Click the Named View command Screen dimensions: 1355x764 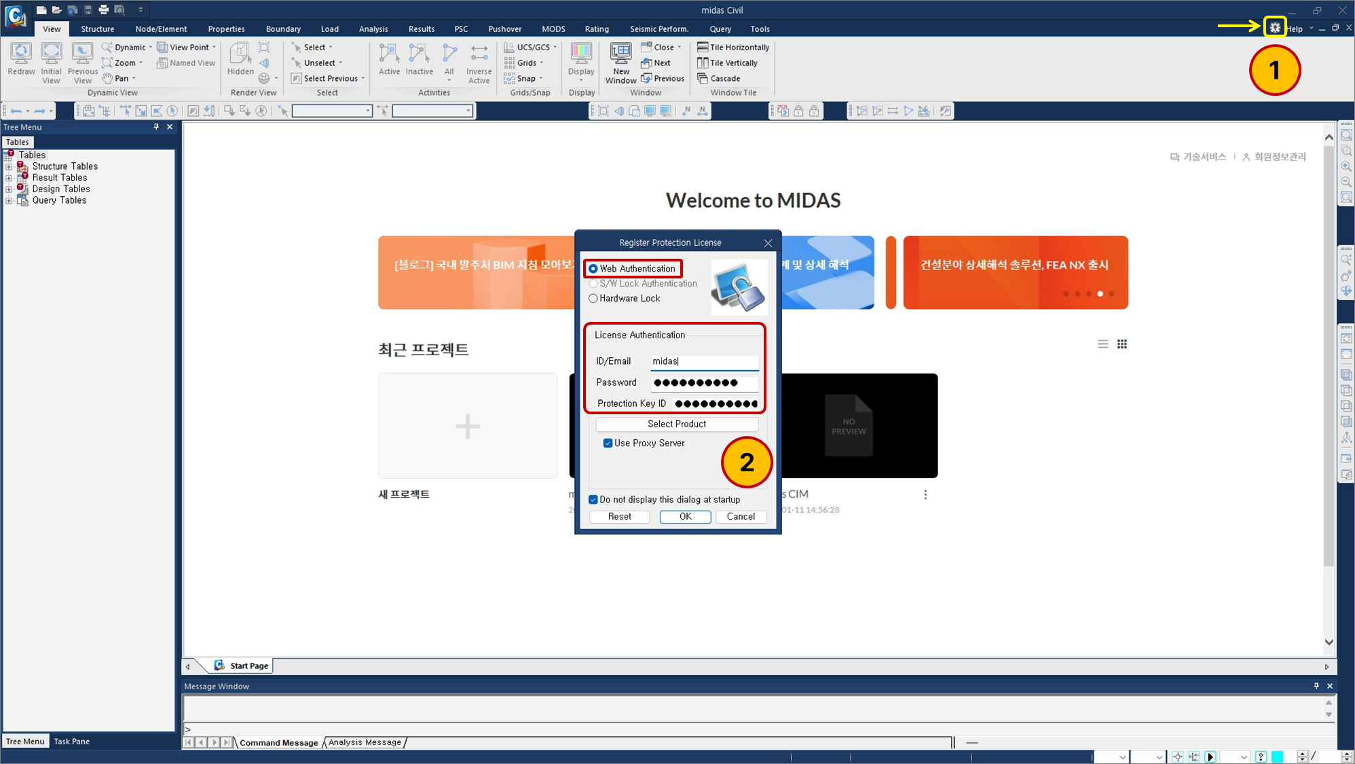point(186,63)
